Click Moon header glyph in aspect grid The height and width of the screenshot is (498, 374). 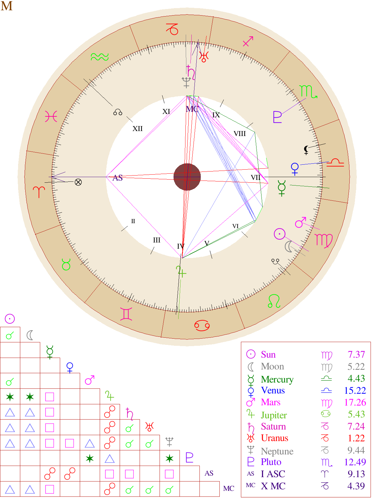[x=30, y=335]
